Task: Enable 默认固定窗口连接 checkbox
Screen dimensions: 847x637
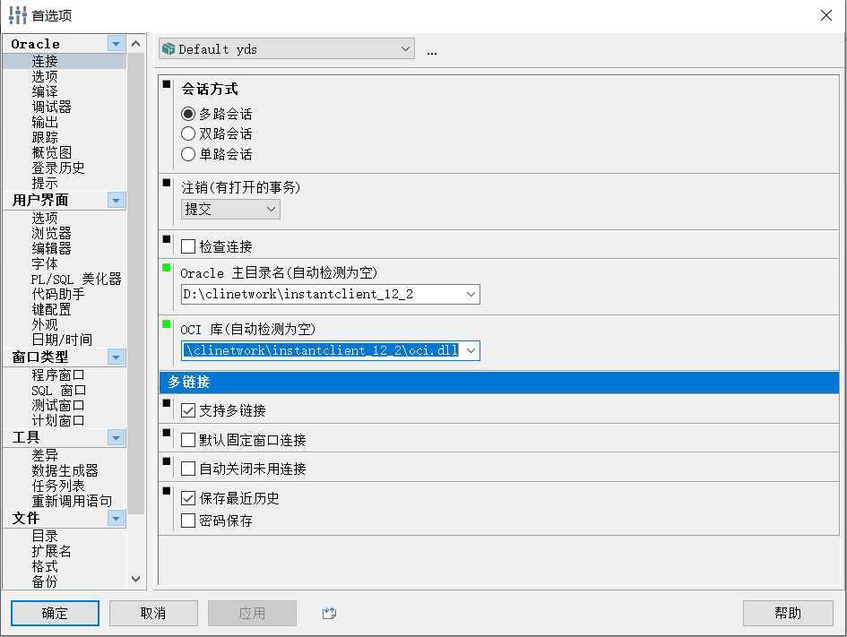Action: coord(188,440)
